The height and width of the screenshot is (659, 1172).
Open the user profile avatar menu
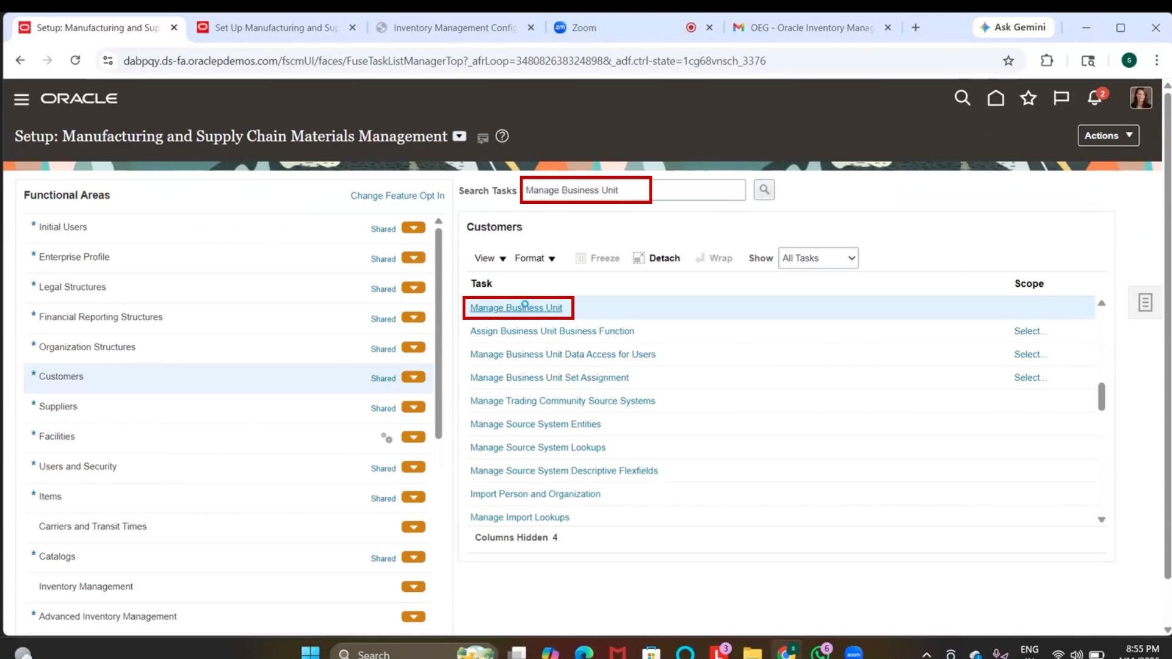[1140, 98]
